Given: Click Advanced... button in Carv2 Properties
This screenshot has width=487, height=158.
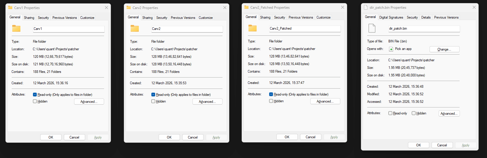Looking at the screenshot, I should click(x=207, y=102).
